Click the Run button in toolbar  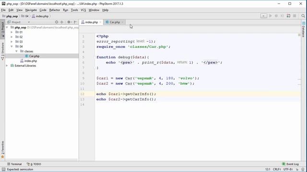coord(271,16)
